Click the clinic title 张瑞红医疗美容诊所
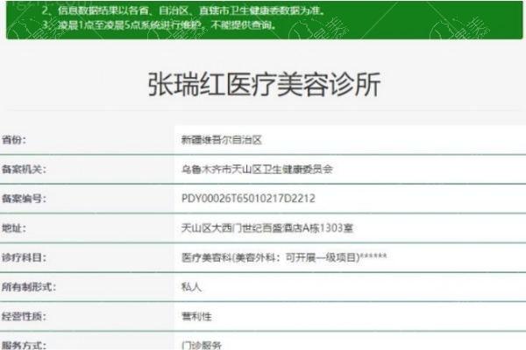Screen dimensions: 526x350 [x=263, y=85]
